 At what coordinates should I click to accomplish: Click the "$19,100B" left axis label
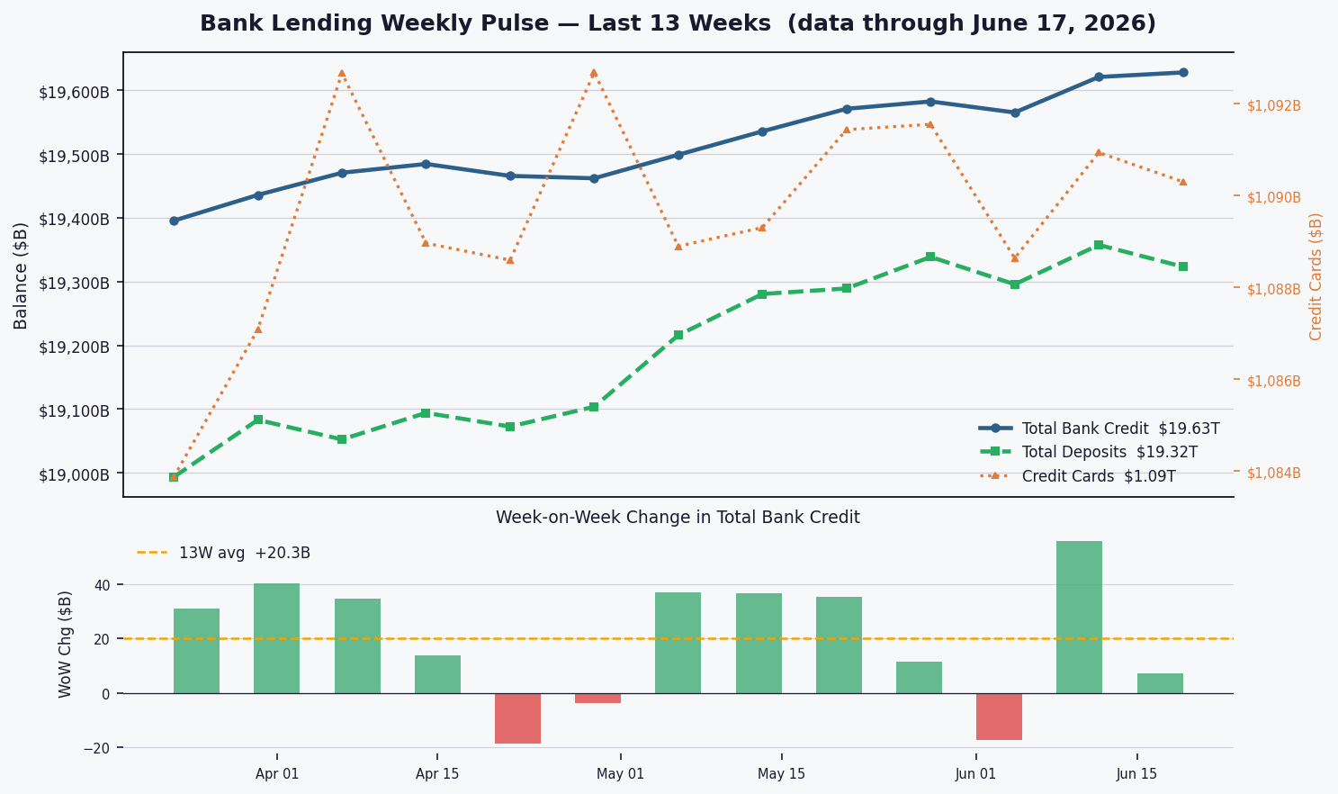(x=75, y=411)
